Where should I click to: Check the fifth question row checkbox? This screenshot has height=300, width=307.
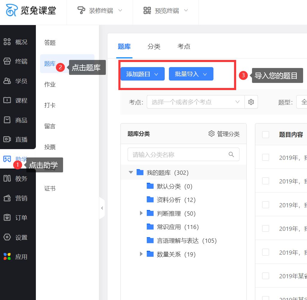[265, 252]
